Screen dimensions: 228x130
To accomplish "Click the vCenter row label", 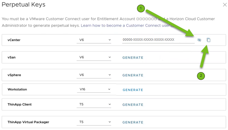I will pos(14,40).
